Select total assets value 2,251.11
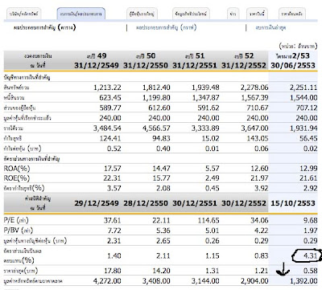The width and height of the screenshot is (322, 290). [303, 88]
